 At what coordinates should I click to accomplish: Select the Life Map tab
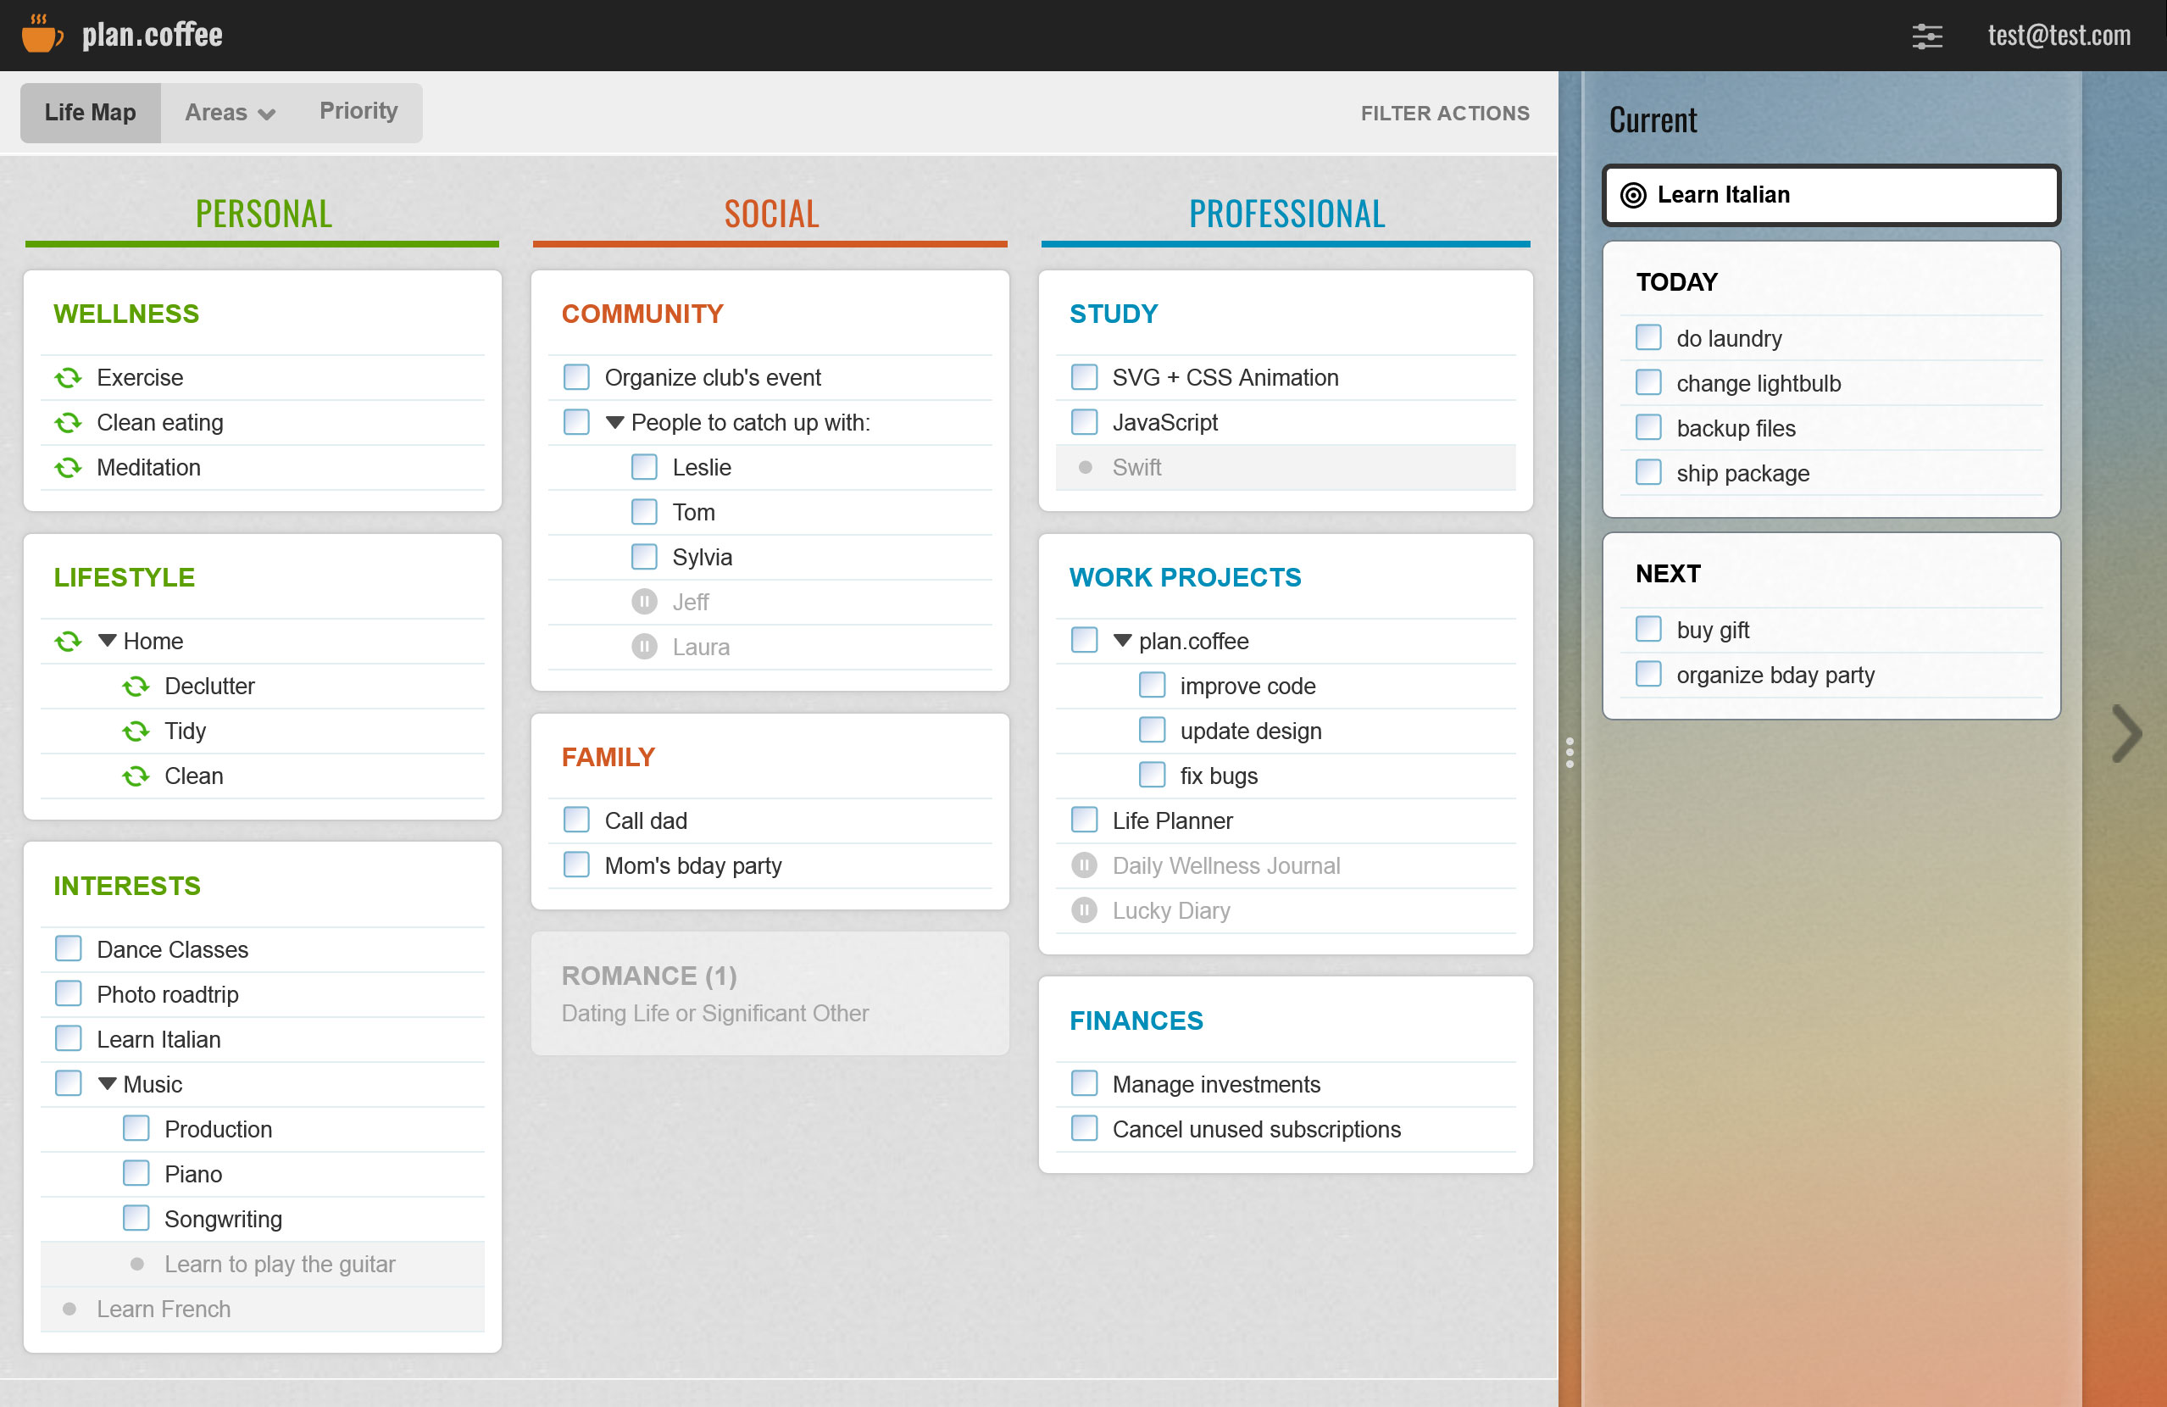(90, 113)
